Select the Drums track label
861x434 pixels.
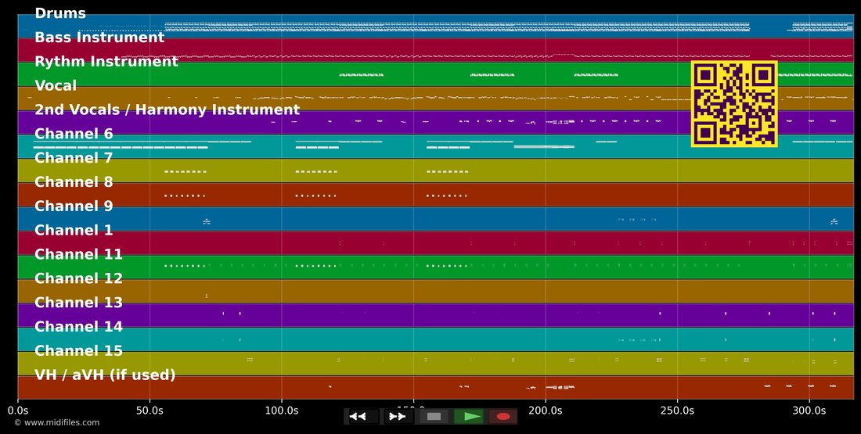pos(60,13)
